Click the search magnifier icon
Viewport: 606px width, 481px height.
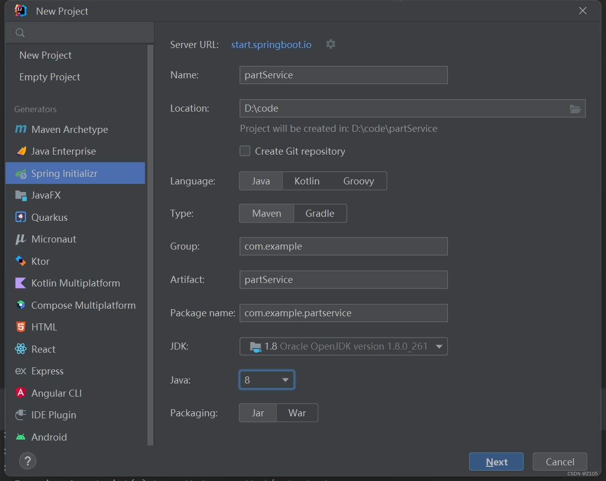(20, 33)
